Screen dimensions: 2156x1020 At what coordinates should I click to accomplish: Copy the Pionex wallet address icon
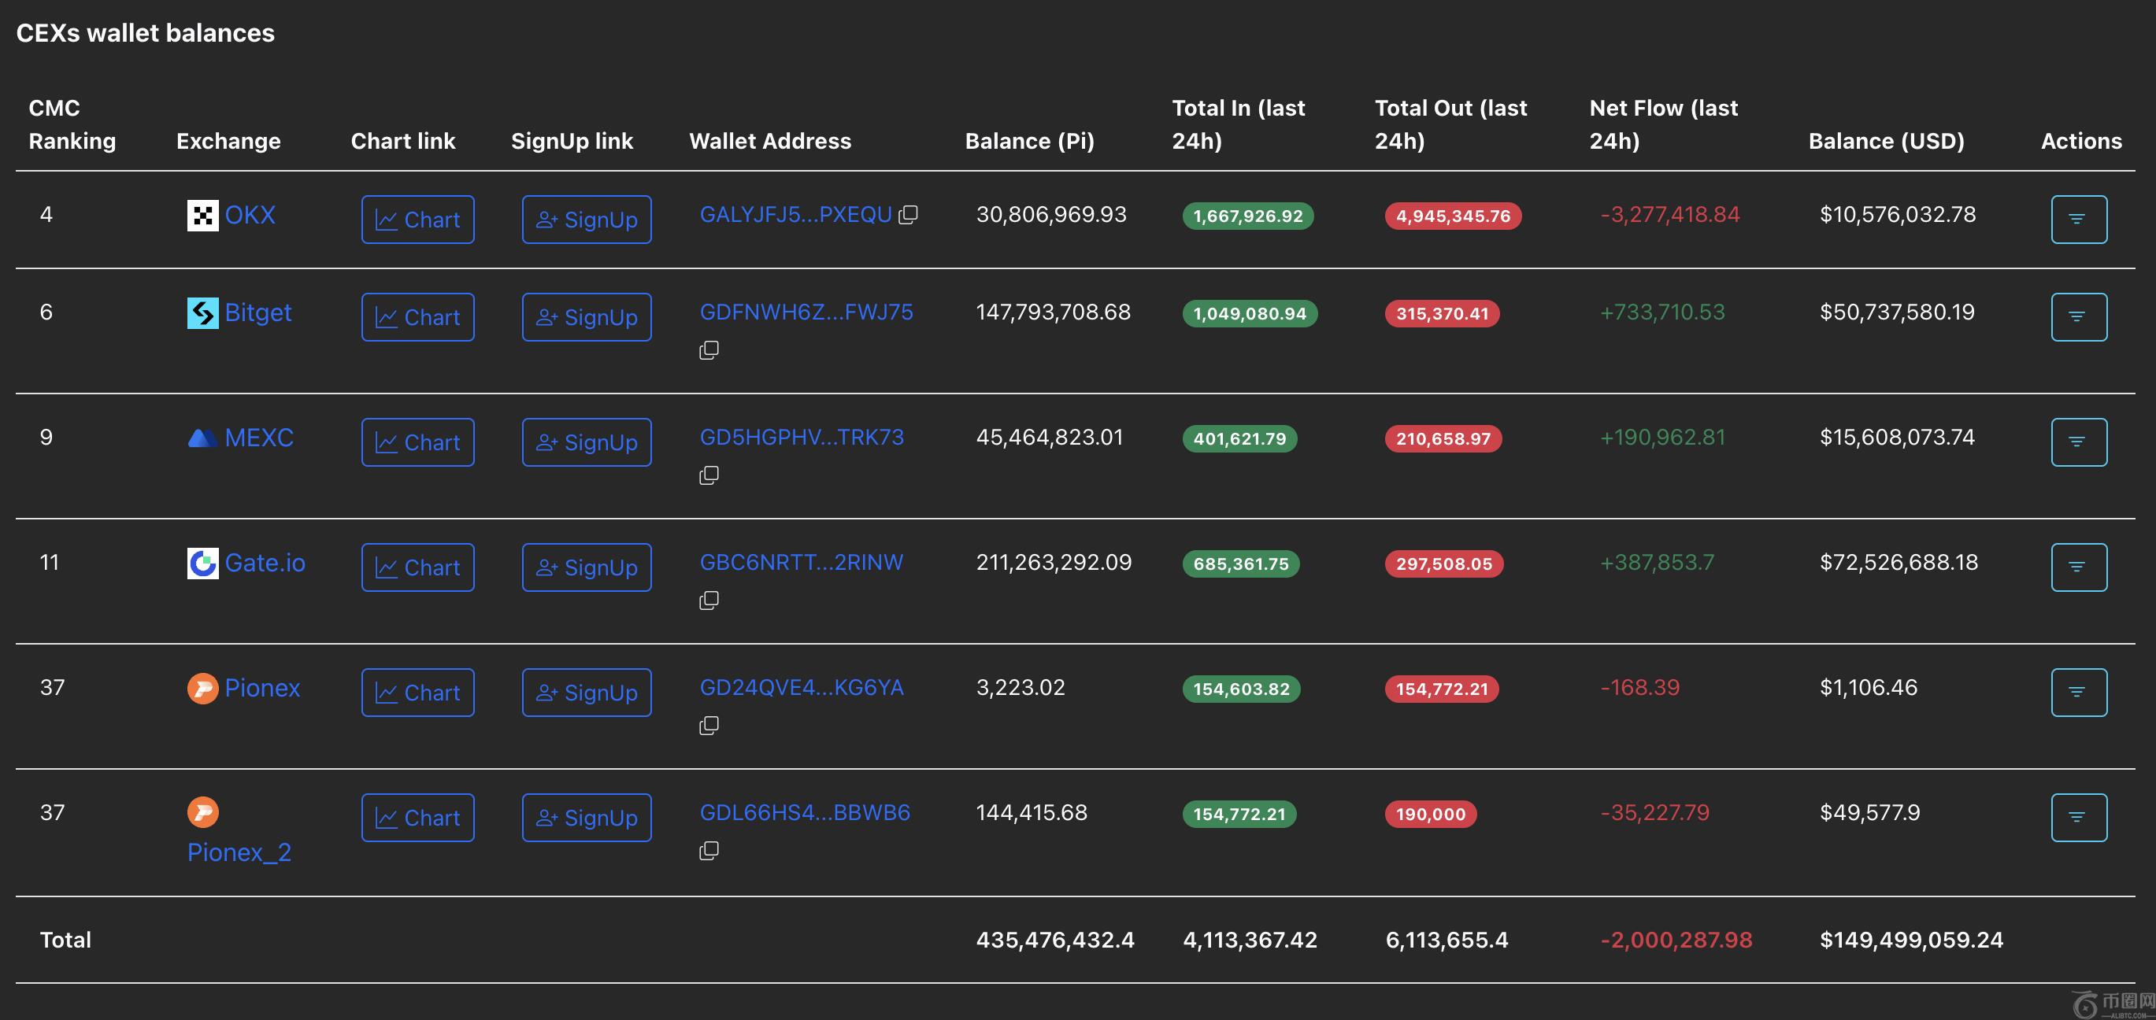coord(708,726)
